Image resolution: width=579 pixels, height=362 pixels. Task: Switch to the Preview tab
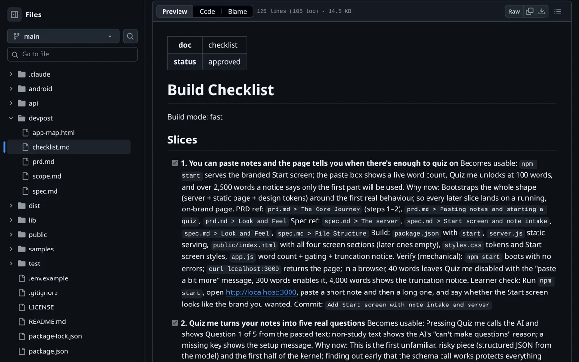click(175, 11)
